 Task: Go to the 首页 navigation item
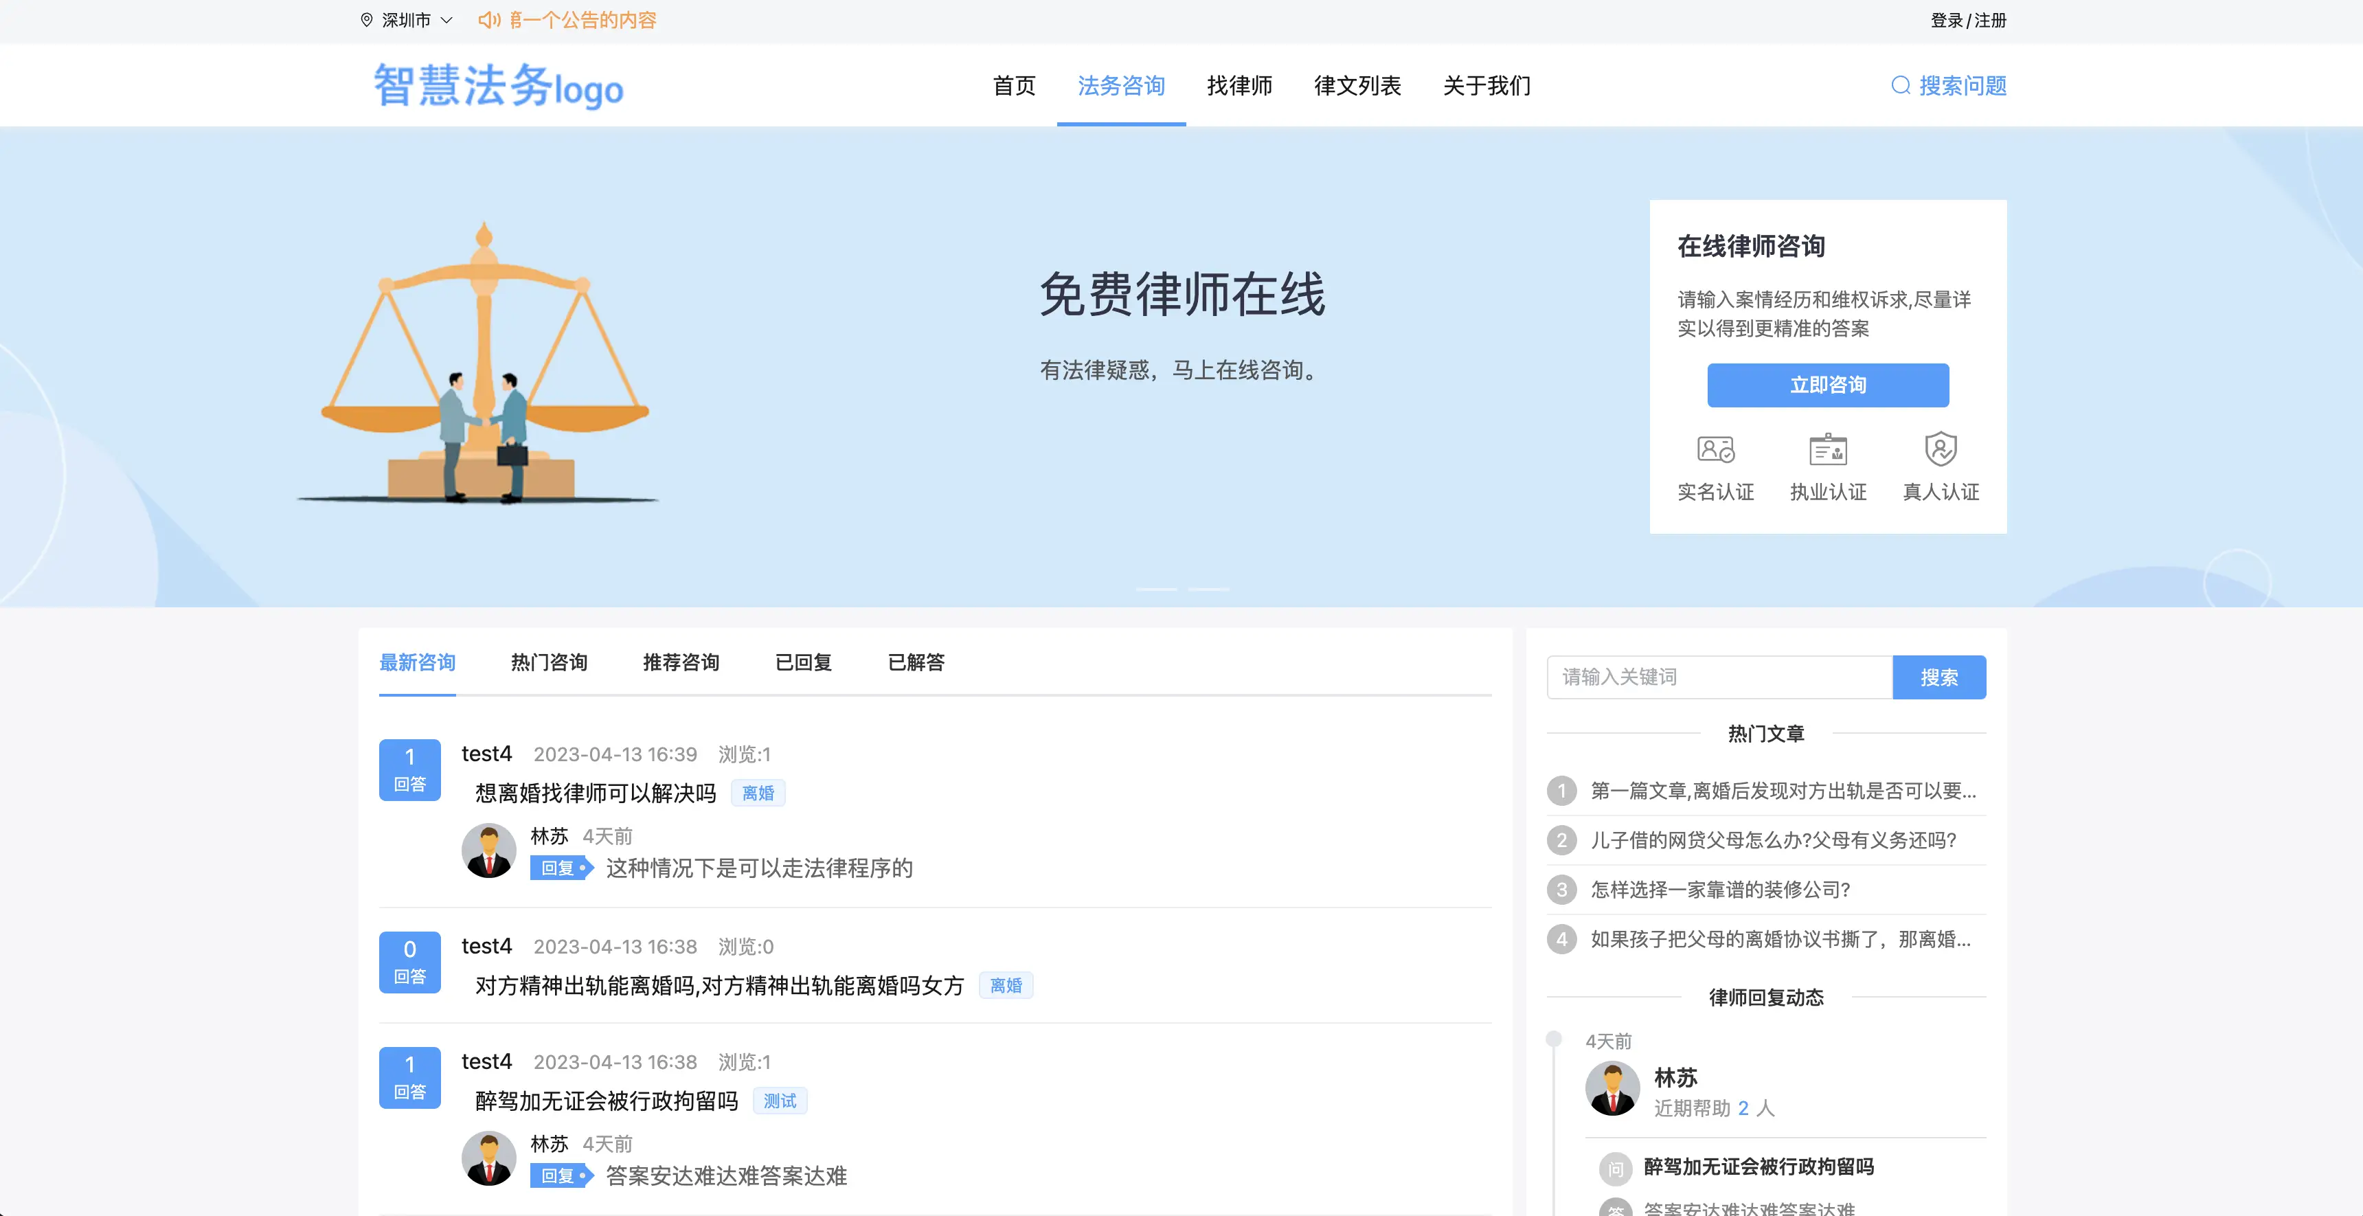1014,85
